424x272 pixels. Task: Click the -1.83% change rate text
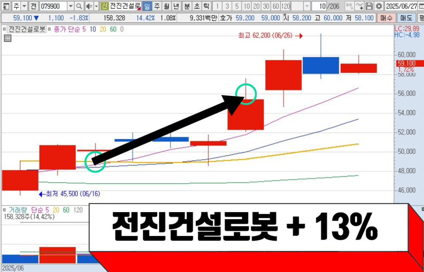[x=79, y=18]
